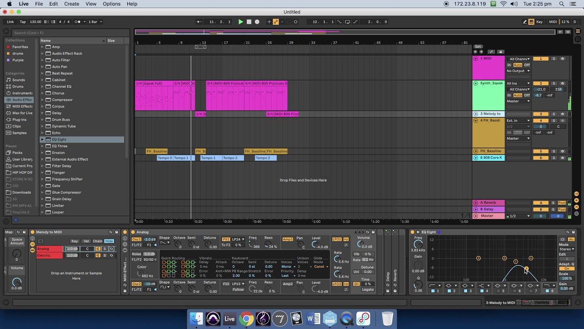Screen dimensions: 584x329
Task: Adjust the EQ Eight Q knob
Action: pos(418,284)
